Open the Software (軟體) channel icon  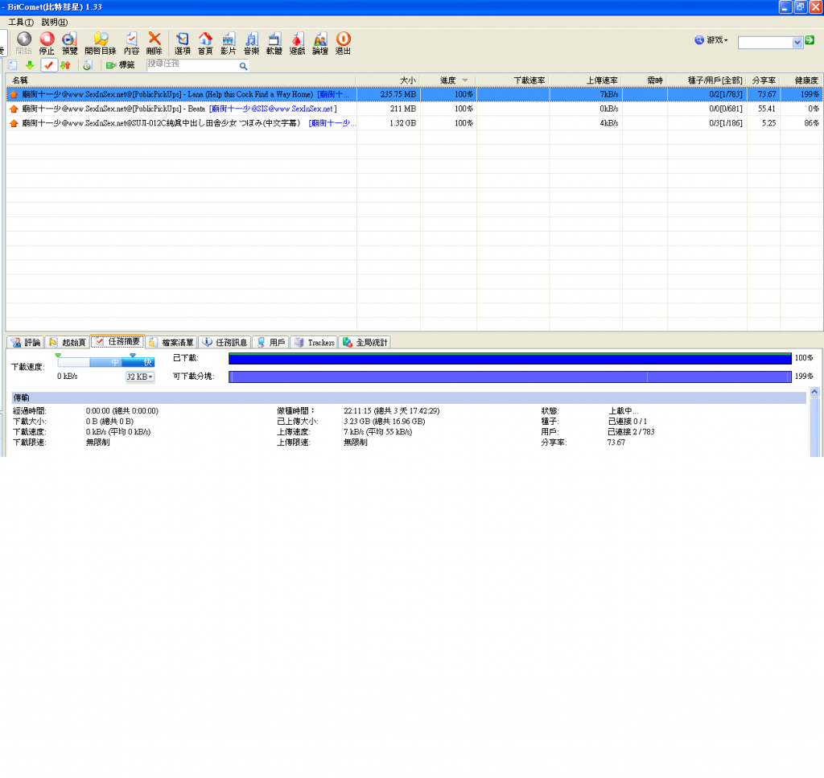pyautogui.click(x=274, y=39)
